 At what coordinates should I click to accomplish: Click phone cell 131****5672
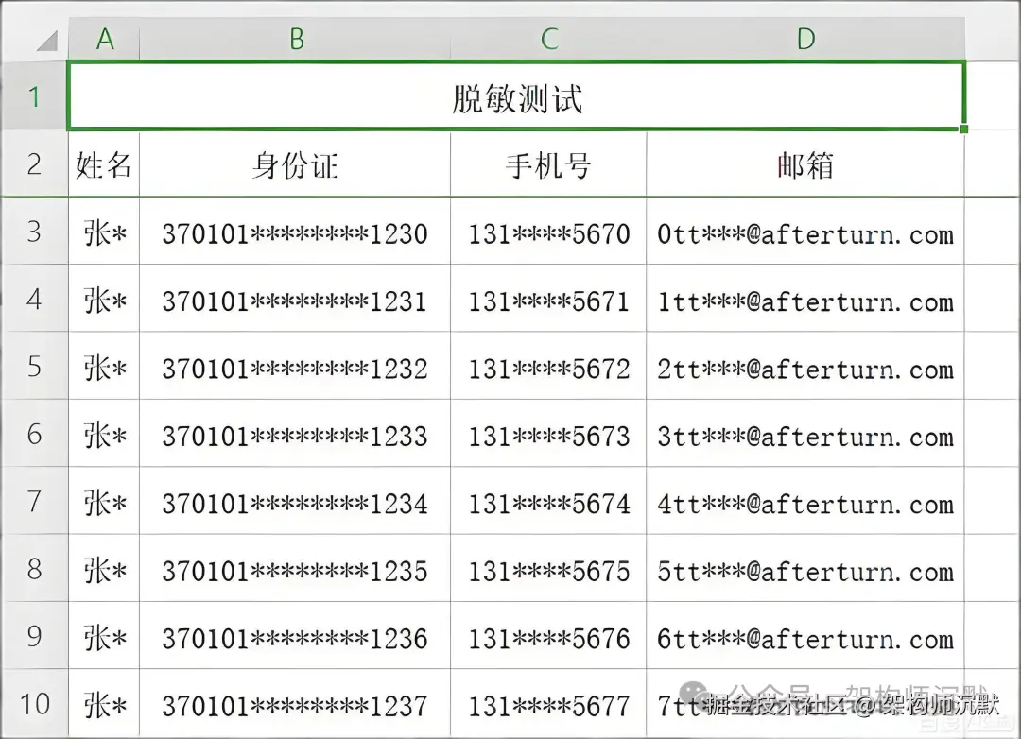click(548, 367)
